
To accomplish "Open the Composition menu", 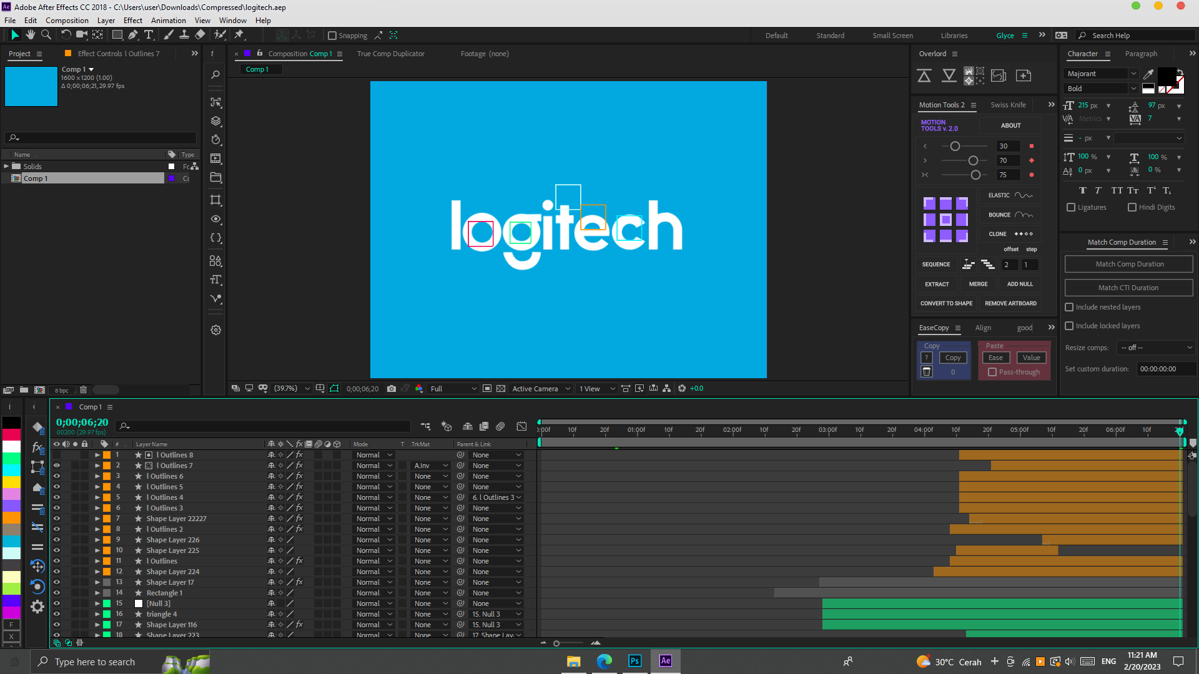I will pos(67,21).
